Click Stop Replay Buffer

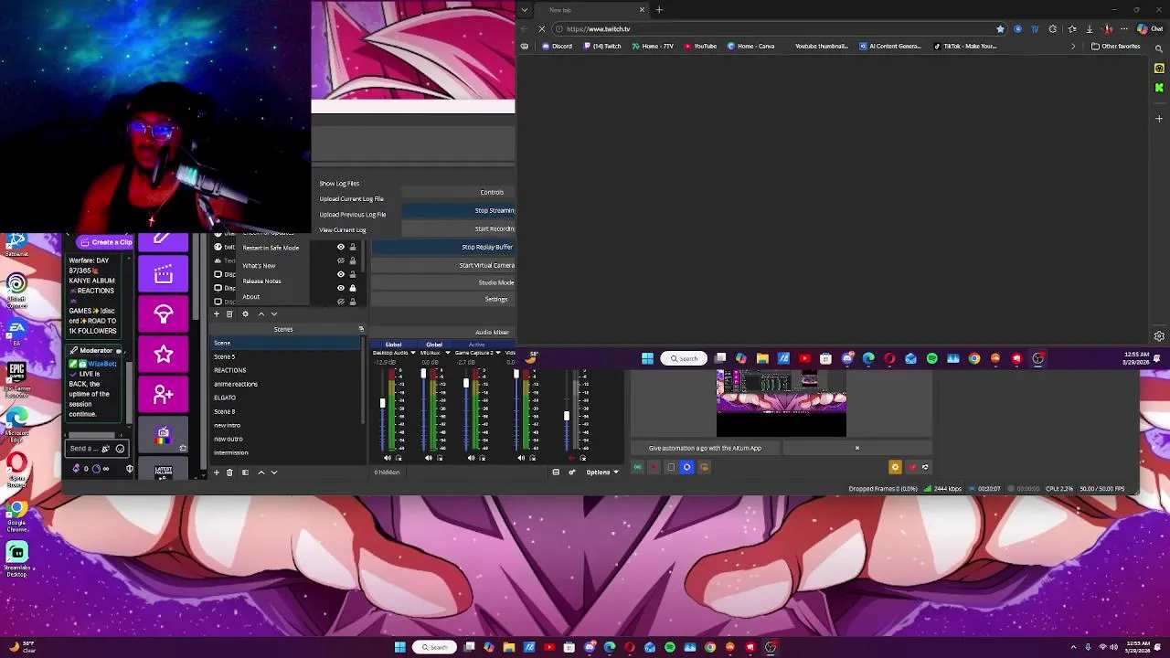[x=442, y=247]
